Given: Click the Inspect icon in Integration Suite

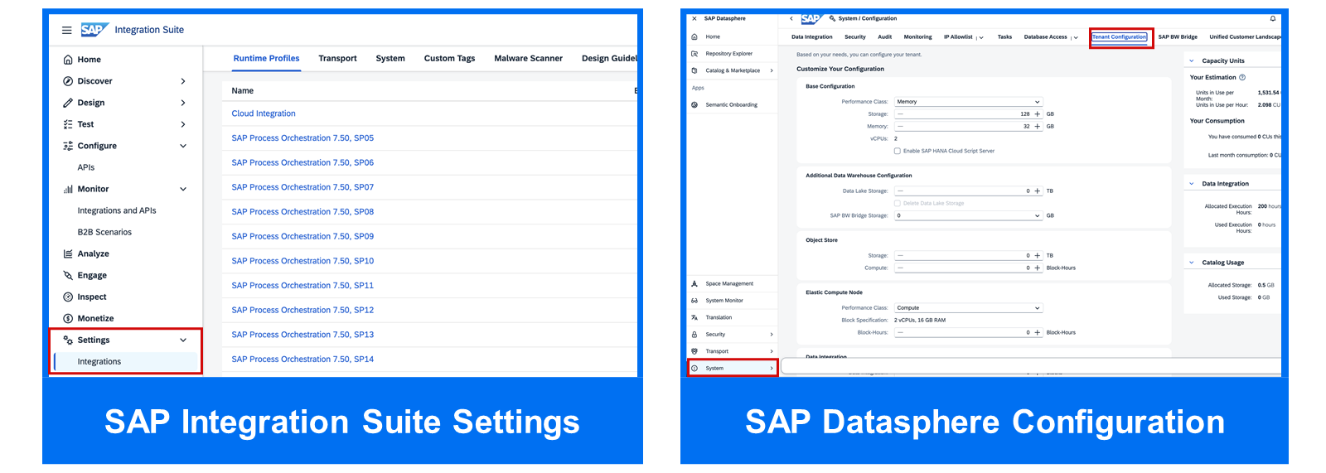Looking at the screenshot, I should click(68, 297).
